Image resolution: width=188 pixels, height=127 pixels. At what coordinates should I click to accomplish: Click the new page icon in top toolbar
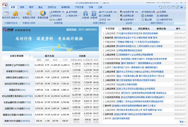coord(160,7)
